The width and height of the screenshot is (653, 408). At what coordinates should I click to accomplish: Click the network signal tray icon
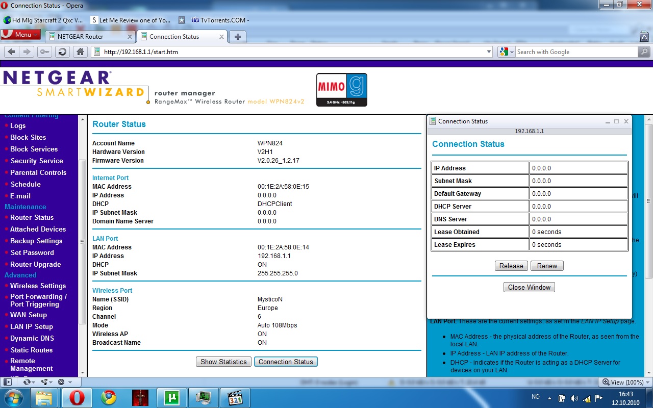[587, 398]
